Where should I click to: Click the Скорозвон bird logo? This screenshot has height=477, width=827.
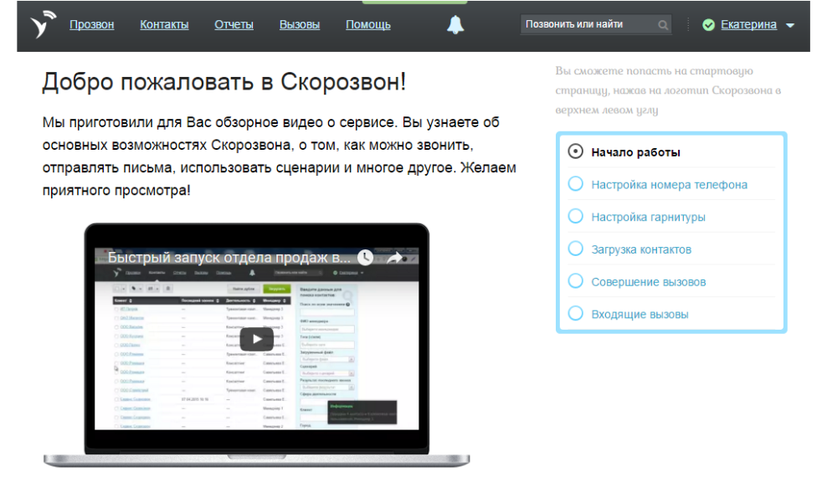43,24
